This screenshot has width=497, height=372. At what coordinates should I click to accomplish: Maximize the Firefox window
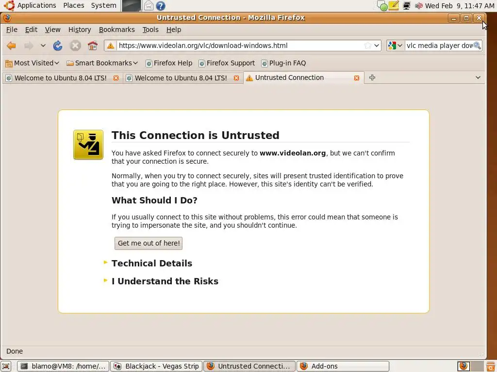tap(466, 18)
